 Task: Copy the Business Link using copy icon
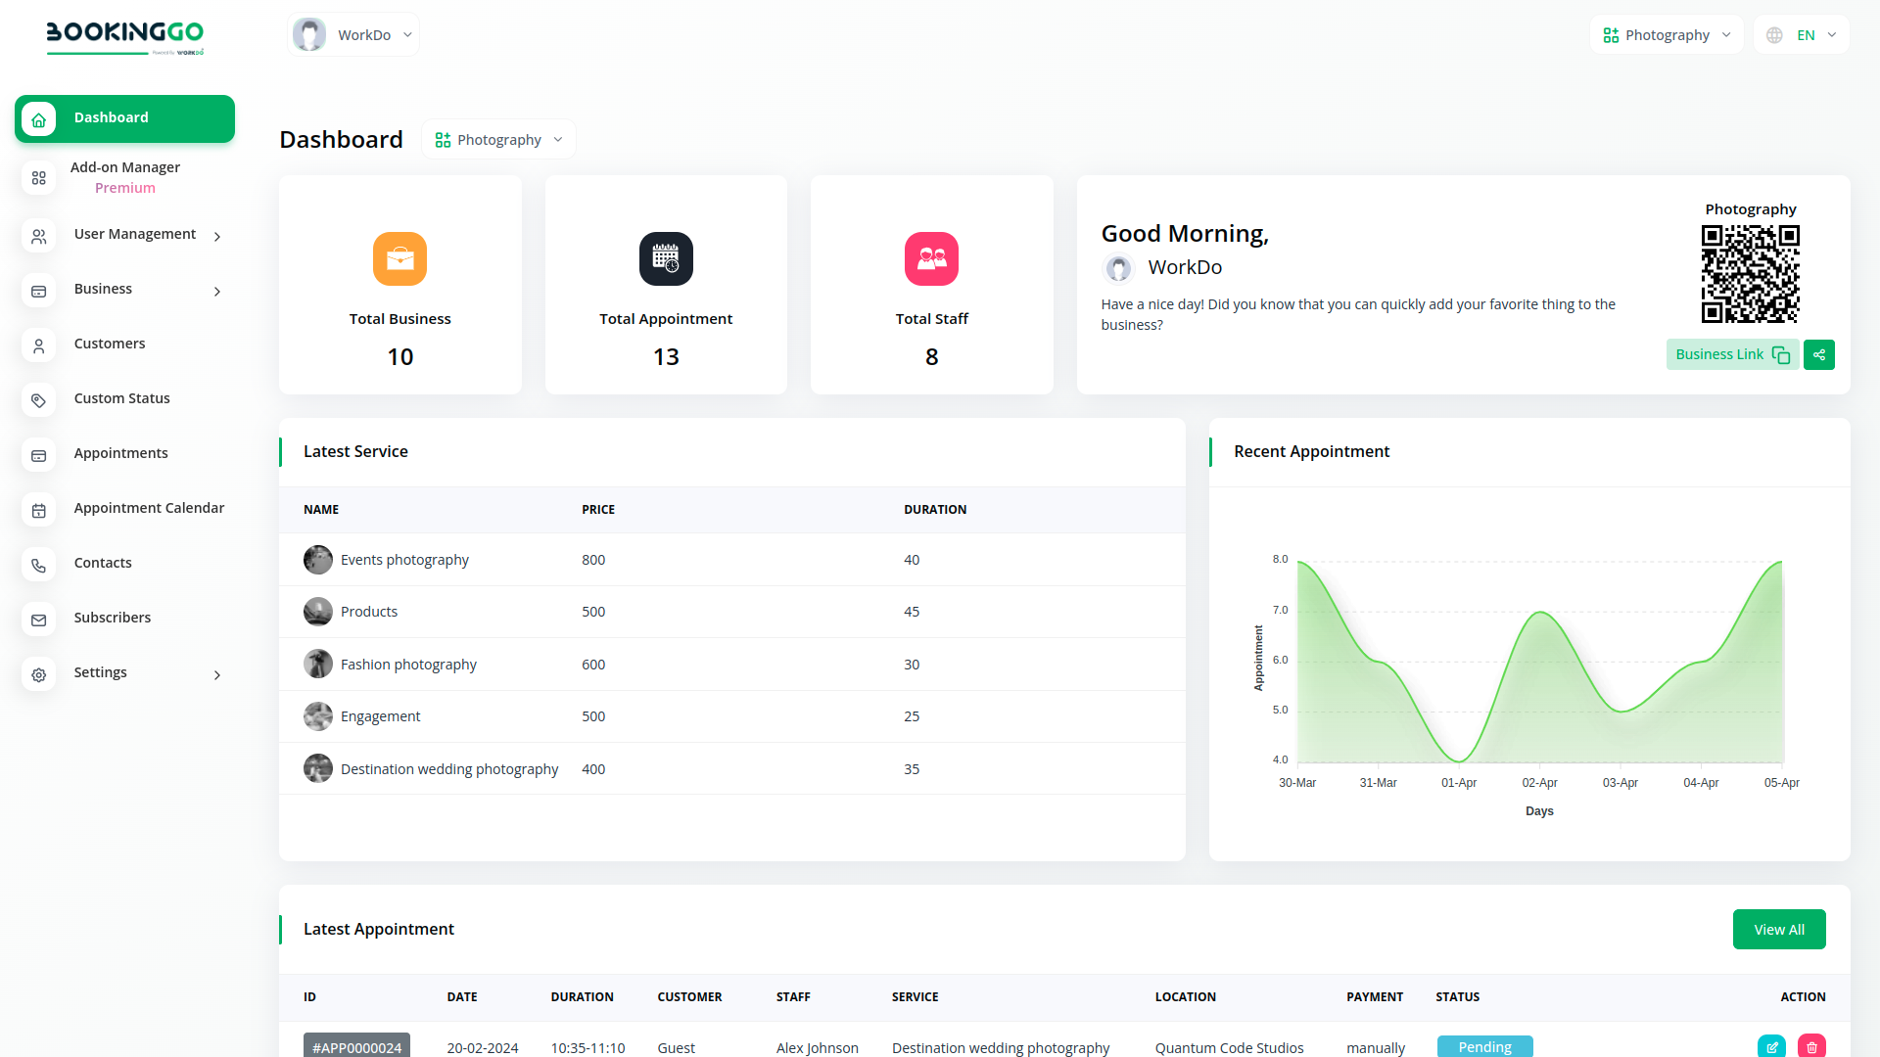coord(1781,354)
